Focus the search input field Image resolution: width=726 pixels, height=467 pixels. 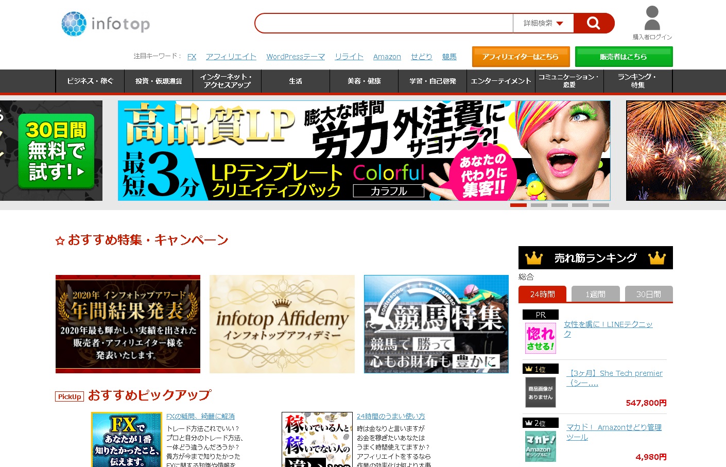tap(384, 23)
